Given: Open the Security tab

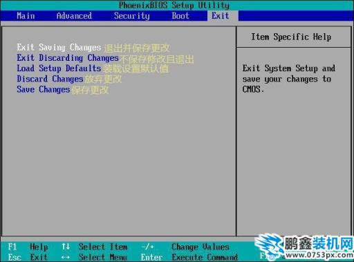Looking at the screenshot, I should pyautogui.click(x=132, y=16).
